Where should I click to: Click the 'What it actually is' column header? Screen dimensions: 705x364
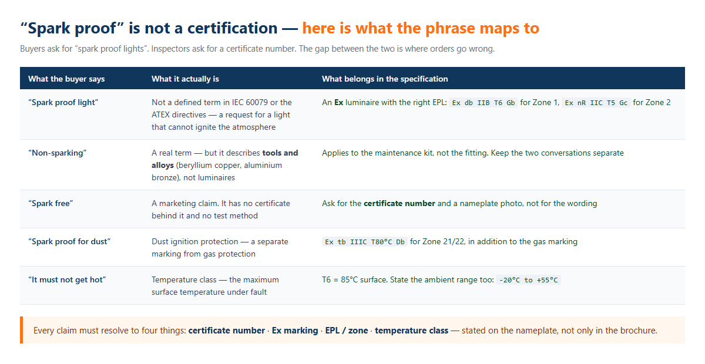[185, 79]
